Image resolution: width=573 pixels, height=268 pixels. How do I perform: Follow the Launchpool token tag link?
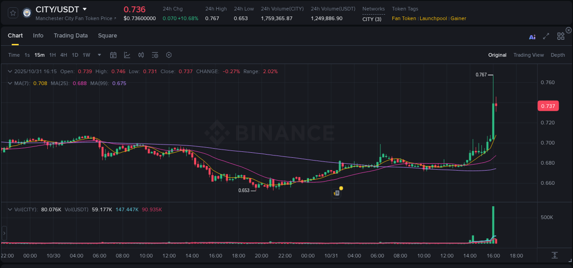click(433, 18)
